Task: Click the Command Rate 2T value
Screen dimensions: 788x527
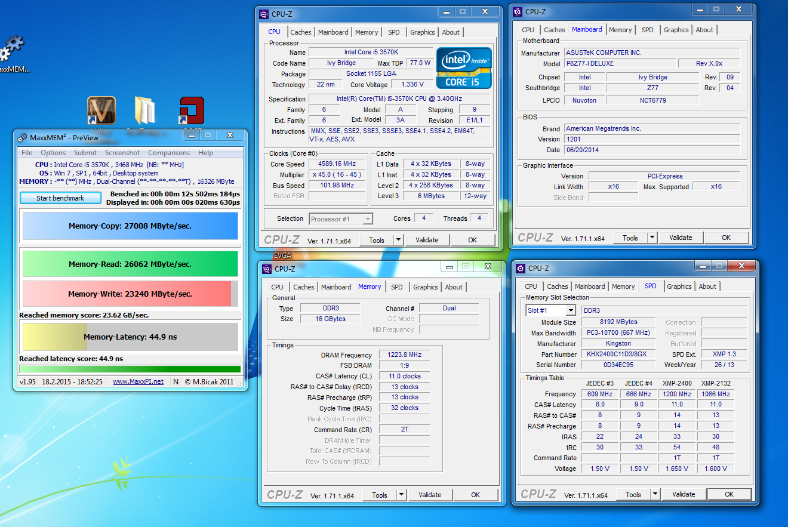Action: [x=404, y=430]
